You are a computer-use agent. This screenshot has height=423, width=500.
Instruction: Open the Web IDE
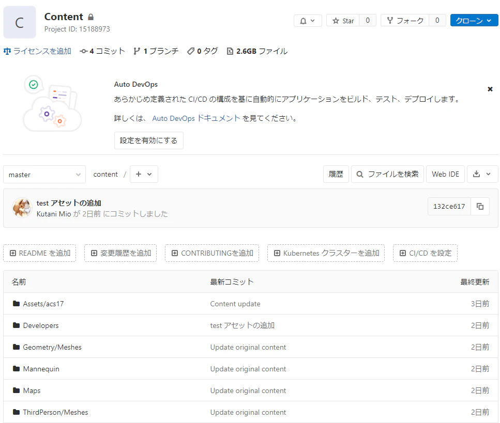pos(446,174)
